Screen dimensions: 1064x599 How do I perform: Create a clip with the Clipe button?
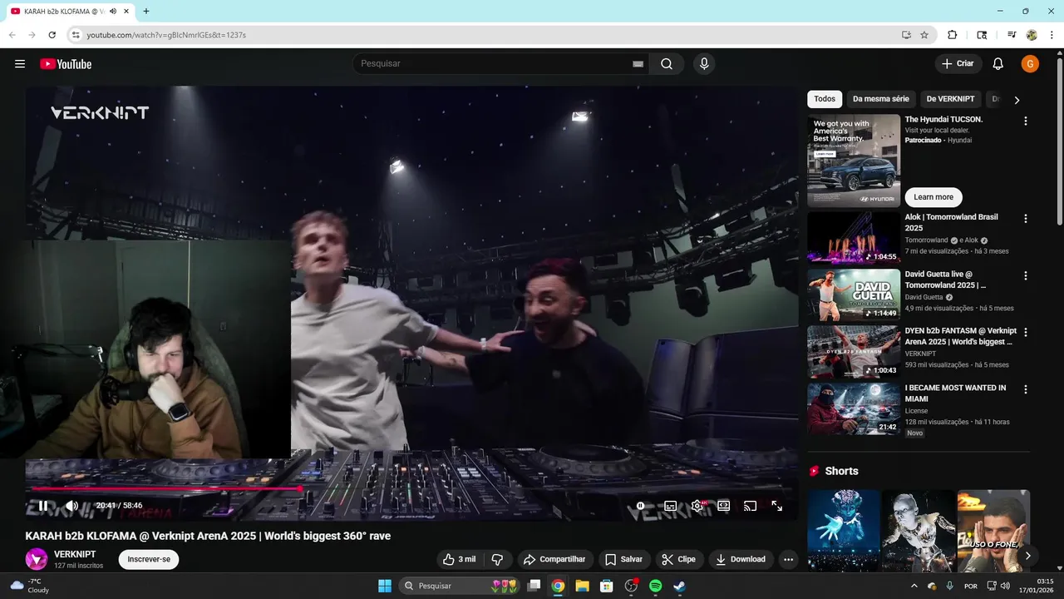[x=679, y=559]
